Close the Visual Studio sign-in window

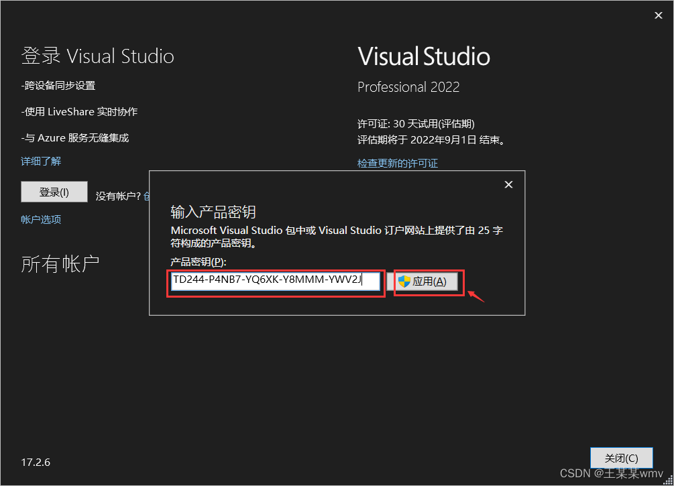tap(658, 15)
